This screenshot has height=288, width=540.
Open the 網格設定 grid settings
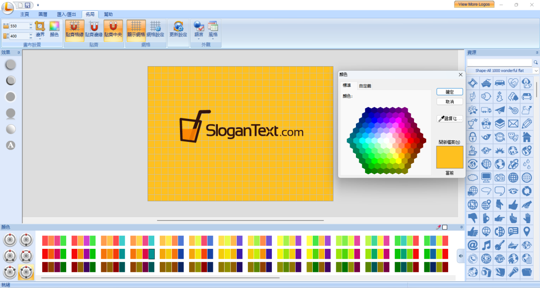pyautogui.click(x=156, y=30)
